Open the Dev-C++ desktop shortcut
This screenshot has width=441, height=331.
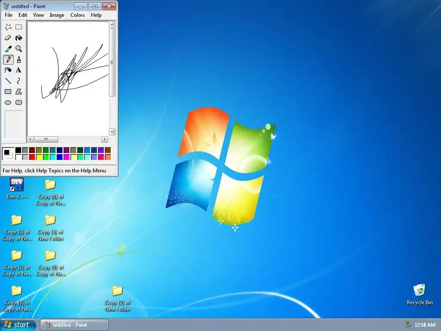(x=17, y=189)
